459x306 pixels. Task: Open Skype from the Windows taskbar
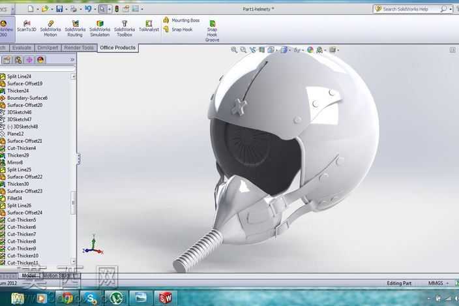(x=91, y=298)
